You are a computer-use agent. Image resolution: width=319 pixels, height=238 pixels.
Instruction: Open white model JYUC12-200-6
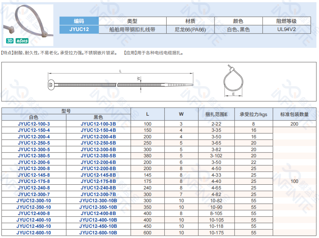coord(34,162)
